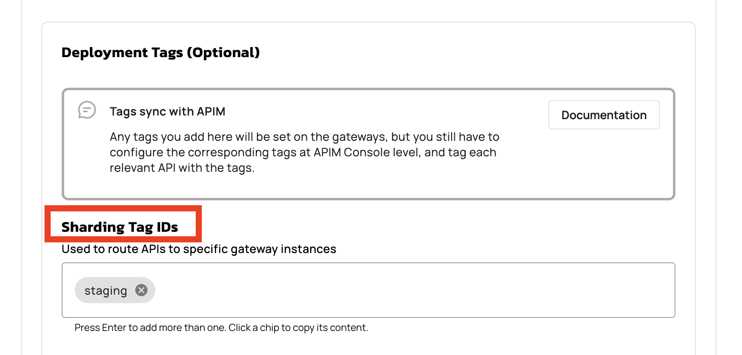Viewport: 742px width, 355px height.
Task: Click the speech bubble info icon
Action: 87,110
